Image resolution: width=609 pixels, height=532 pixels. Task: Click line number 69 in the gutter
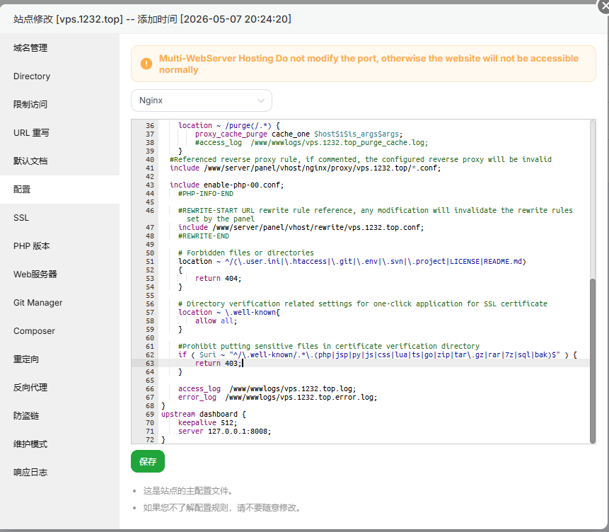tap(150, 415)
